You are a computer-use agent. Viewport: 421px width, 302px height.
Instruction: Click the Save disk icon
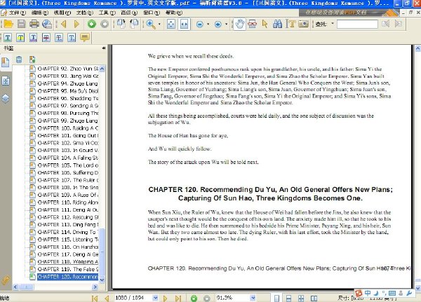click(x=22, y=24)
